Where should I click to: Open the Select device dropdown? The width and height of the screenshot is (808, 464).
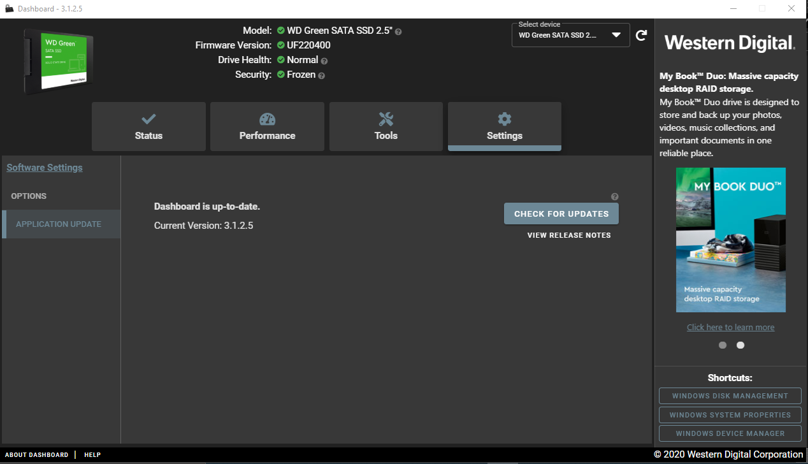pyautogui.click(x=570, y=35)
